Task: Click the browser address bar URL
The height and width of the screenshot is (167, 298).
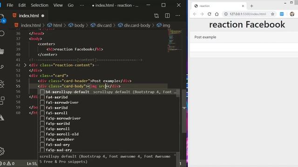Action: 248,14
